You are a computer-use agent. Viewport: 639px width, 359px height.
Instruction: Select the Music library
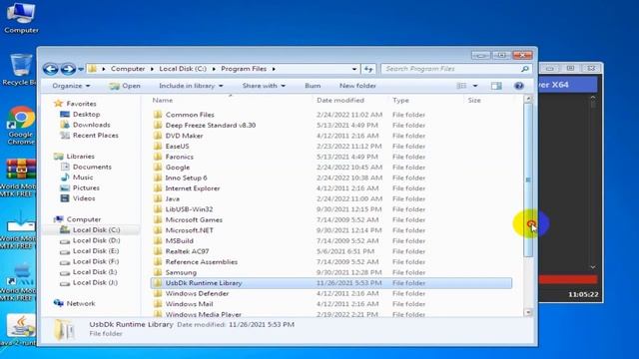83,178
